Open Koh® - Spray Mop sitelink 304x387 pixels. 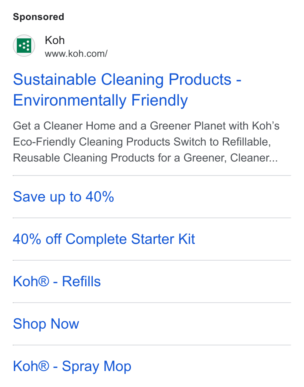tap(72, 366)
